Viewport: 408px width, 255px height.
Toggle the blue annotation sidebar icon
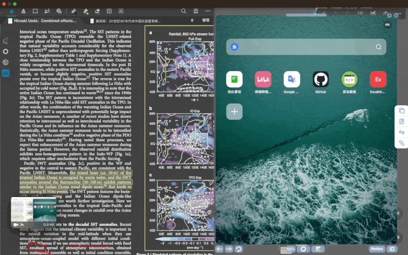pos(6,73)
